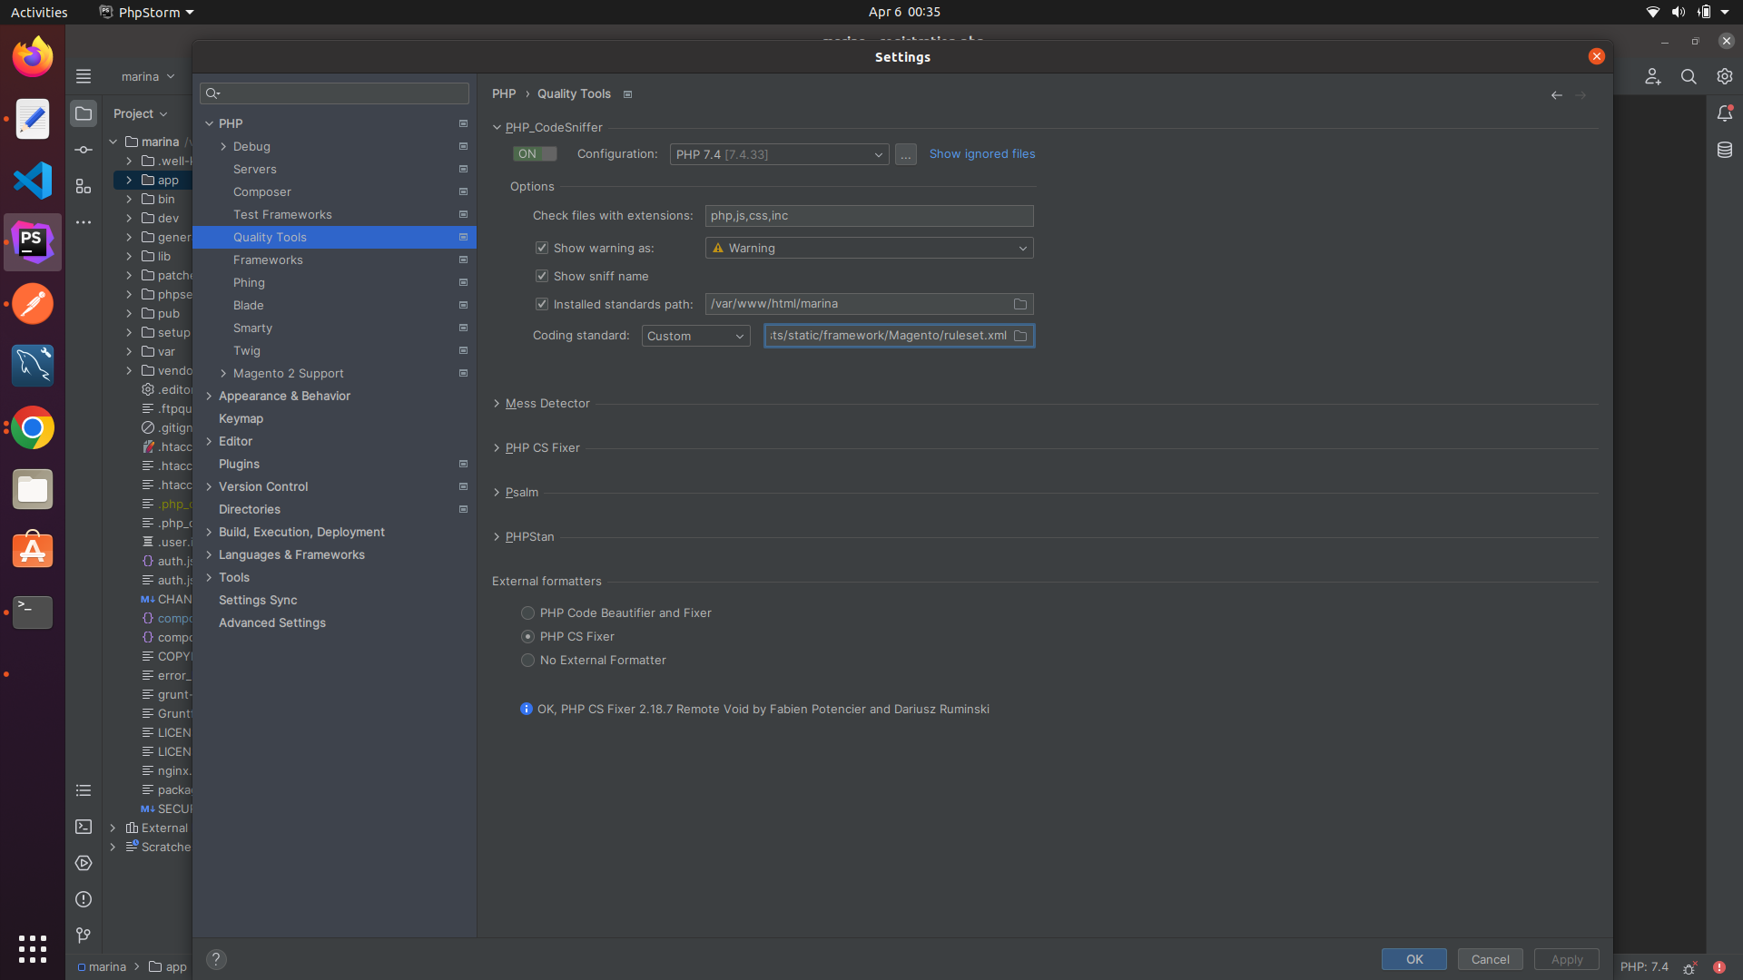Open the Problems tool window icon
Image resolution: width=1743 pixels, height=980 pixels.
click(x=84, y=899)
